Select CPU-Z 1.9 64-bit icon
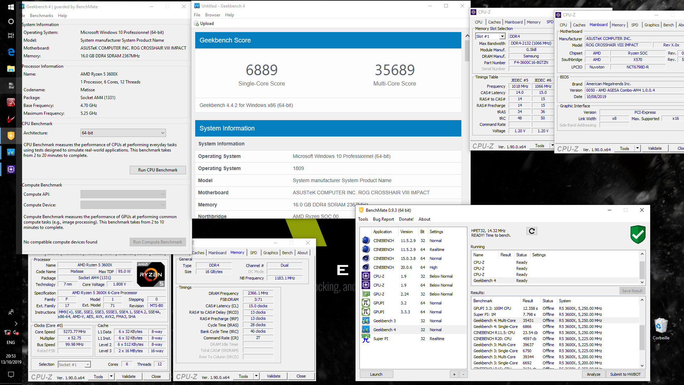The height and width of the screenshot is (385, 684). (x=366, y=285)
